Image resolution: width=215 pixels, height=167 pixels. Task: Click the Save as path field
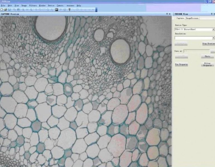pos(197,51)
